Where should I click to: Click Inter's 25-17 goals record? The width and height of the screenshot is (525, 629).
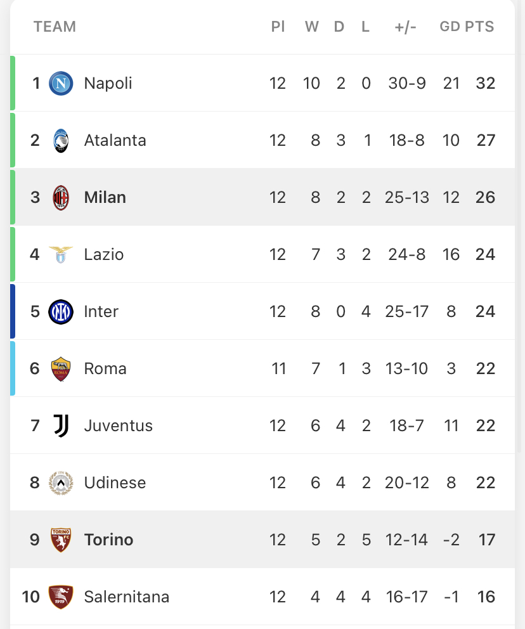(406, 312)
